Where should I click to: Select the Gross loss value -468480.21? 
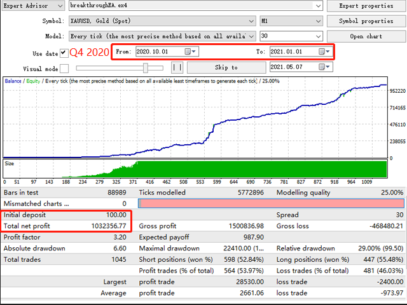click(x=386, y=226)
